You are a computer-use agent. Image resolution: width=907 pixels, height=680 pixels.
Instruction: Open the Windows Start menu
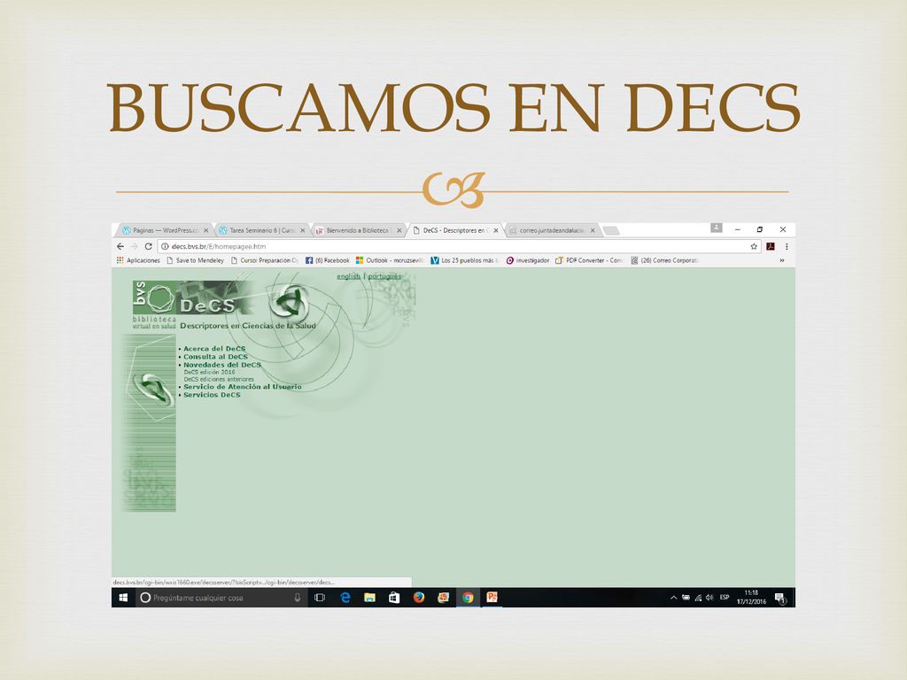(x=123, y=598)
